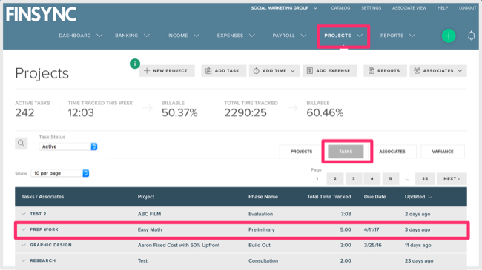The height and width of the screenshot is (270, 482).
Task: Go to page 3
Action: (354, 178)
